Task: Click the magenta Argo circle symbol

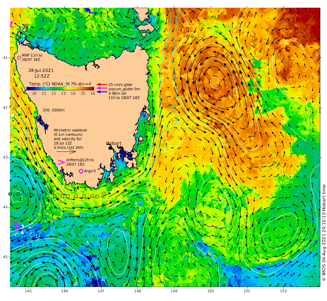Action: [x=81, y=171]
